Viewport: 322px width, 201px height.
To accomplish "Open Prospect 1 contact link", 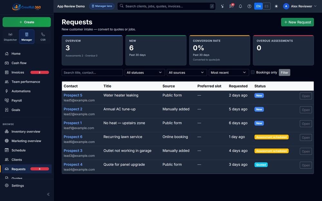I will click(x=73, y=123).
